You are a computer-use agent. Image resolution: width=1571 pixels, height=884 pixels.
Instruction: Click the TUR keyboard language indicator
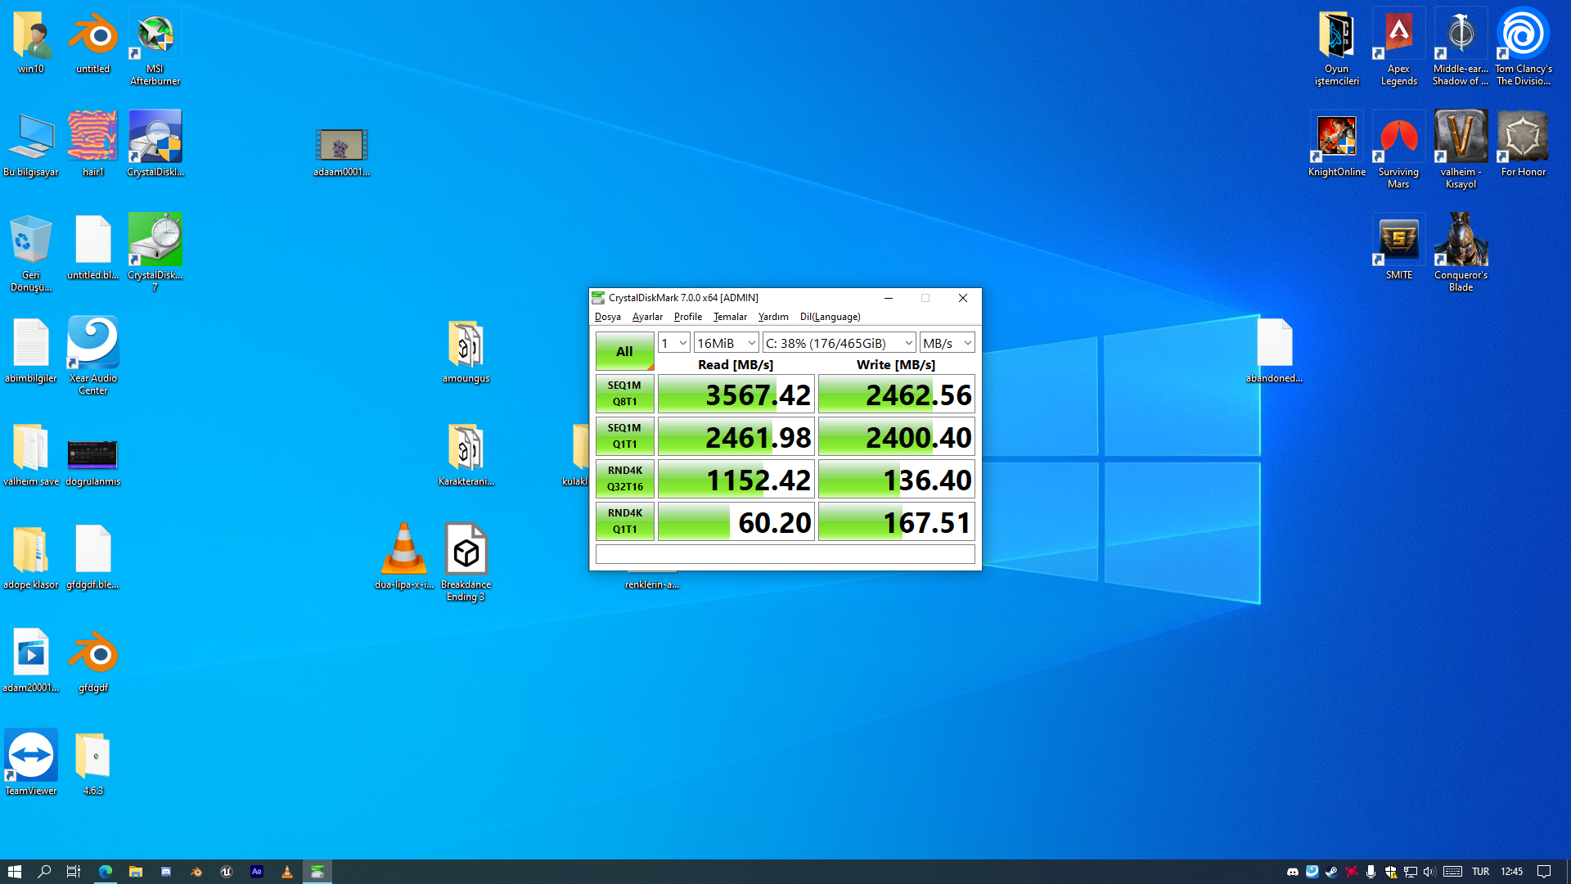[1480, 872]
